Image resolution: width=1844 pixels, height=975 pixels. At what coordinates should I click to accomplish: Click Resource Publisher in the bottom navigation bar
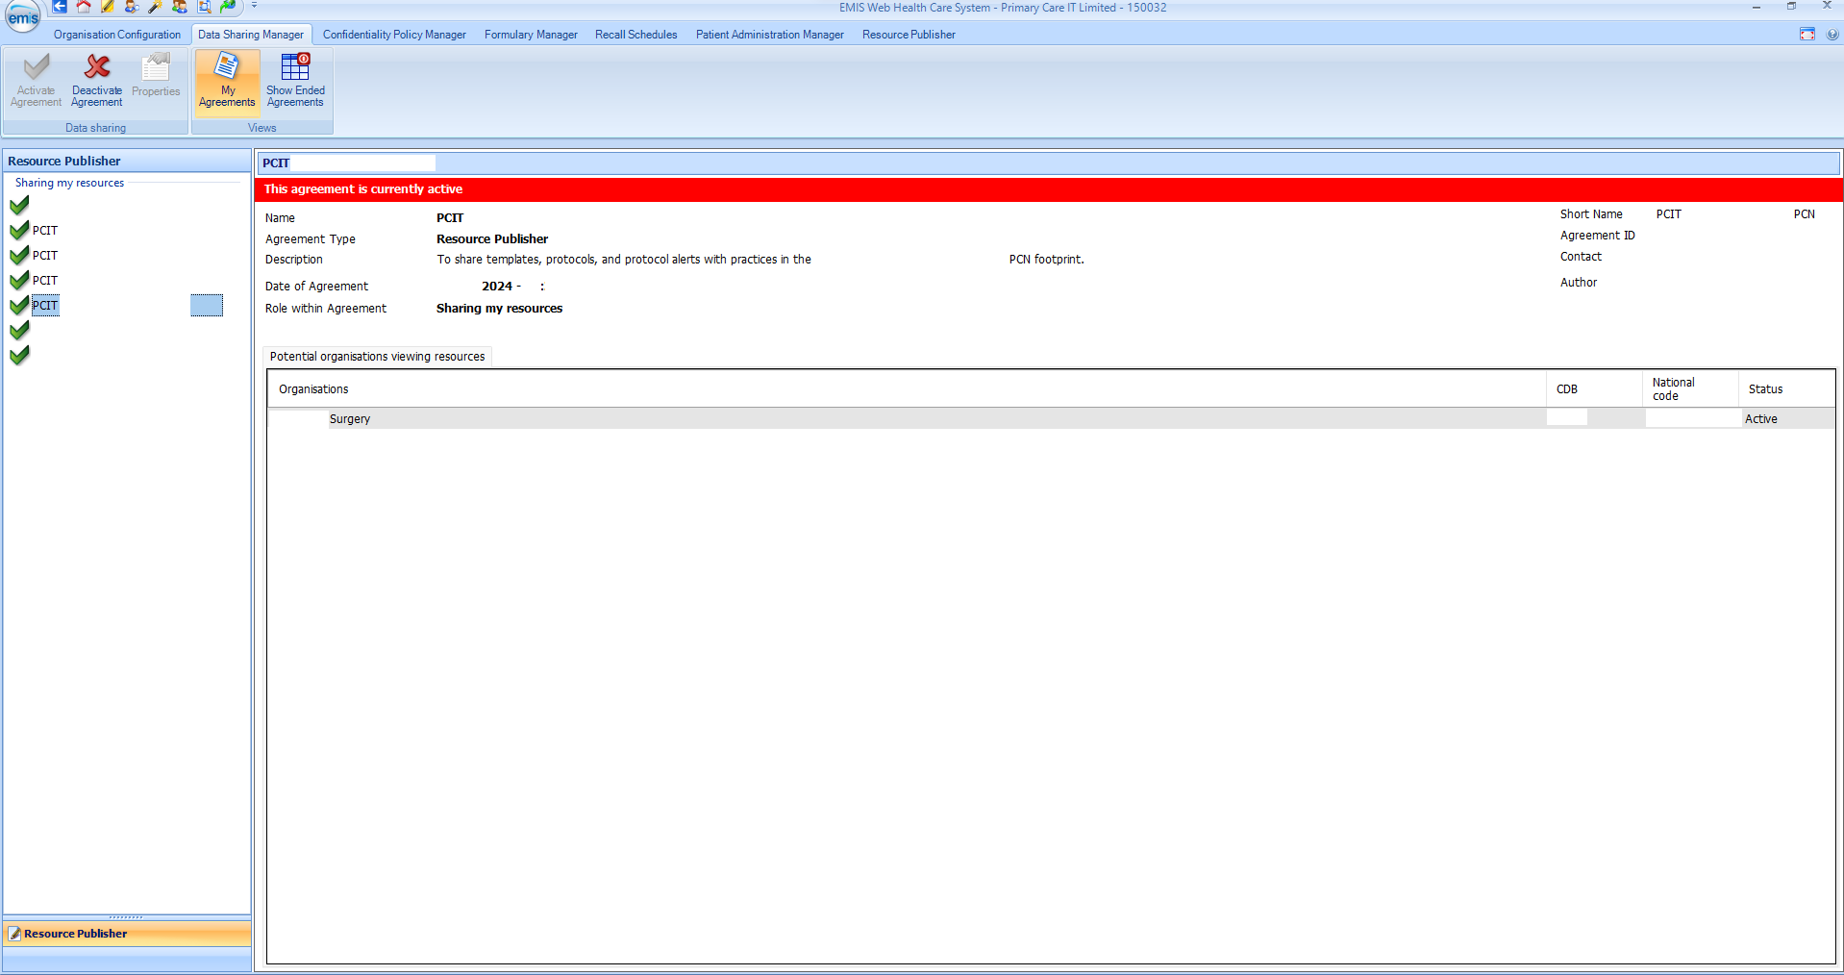127,934
